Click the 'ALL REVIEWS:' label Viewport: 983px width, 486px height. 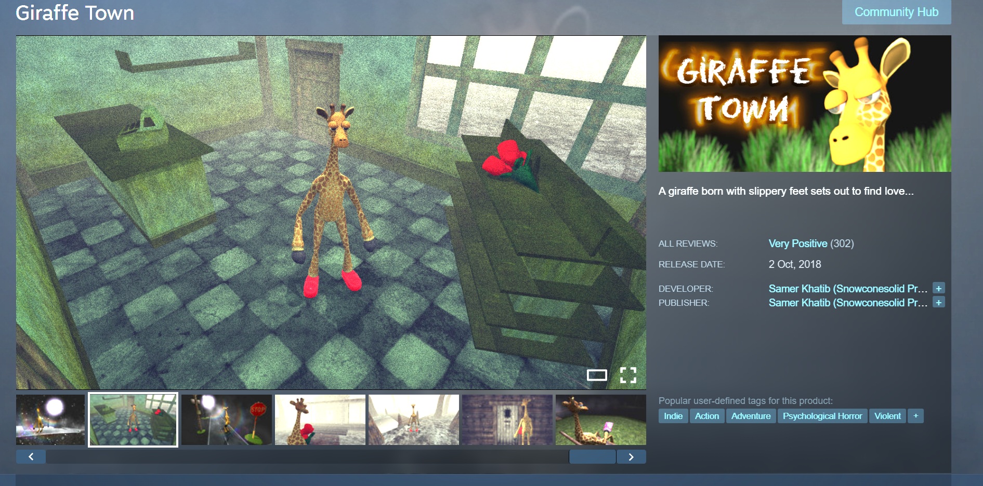688,244
